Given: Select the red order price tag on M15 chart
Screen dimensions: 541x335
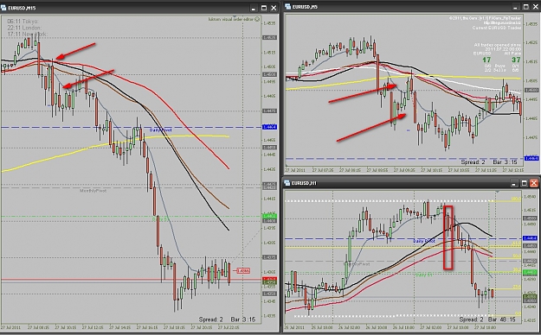Looking at the screenshot, I should tap(243, 271).
